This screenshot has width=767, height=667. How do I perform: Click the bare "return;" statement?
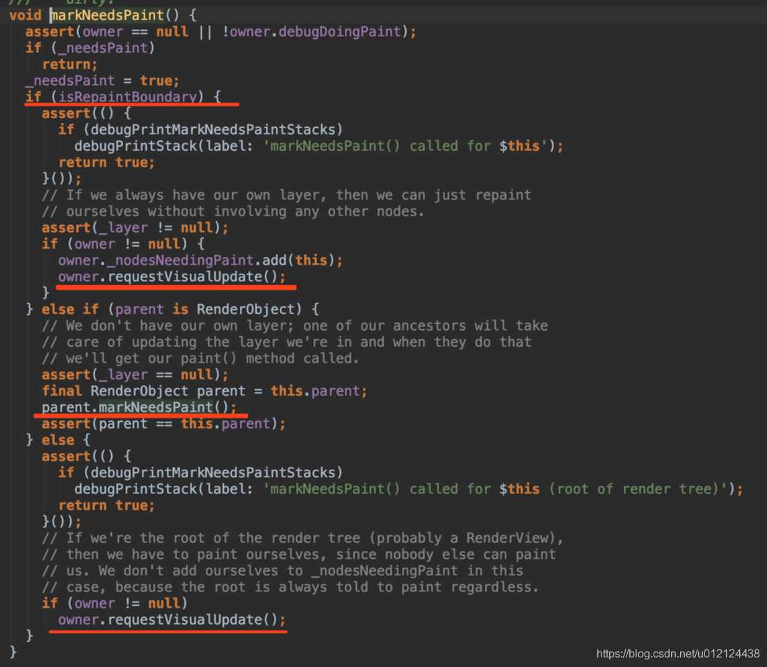pos(70,64)
